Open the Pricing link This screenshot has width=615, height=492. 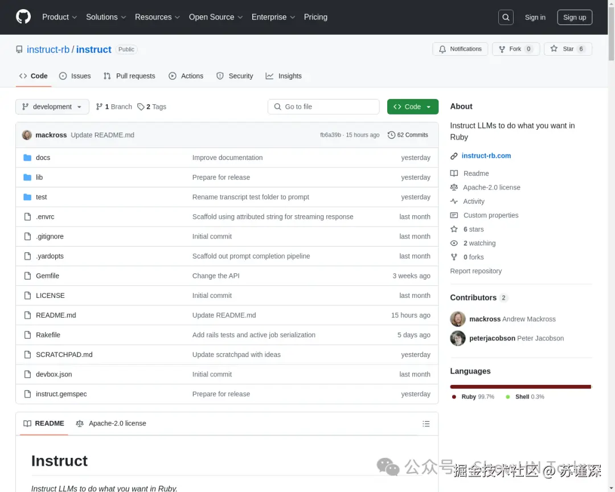(315, 17)
